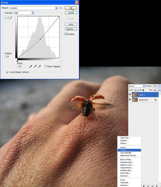
Task: Choose Threshold... from the menu
Action: pyautogui.click(x=125, y=183)
